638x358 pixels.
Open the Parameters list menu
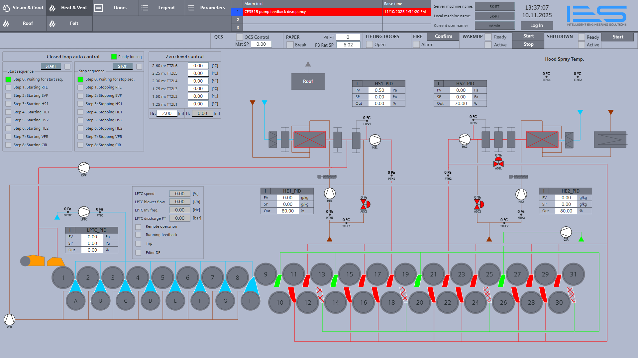coord(208,8)
